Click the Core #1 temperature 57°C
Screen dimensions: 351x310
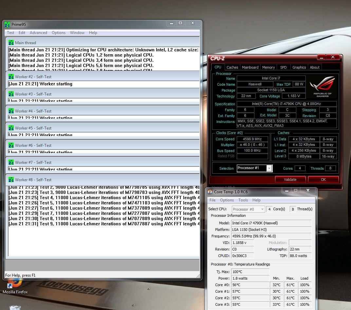click(x=250, y=291)
